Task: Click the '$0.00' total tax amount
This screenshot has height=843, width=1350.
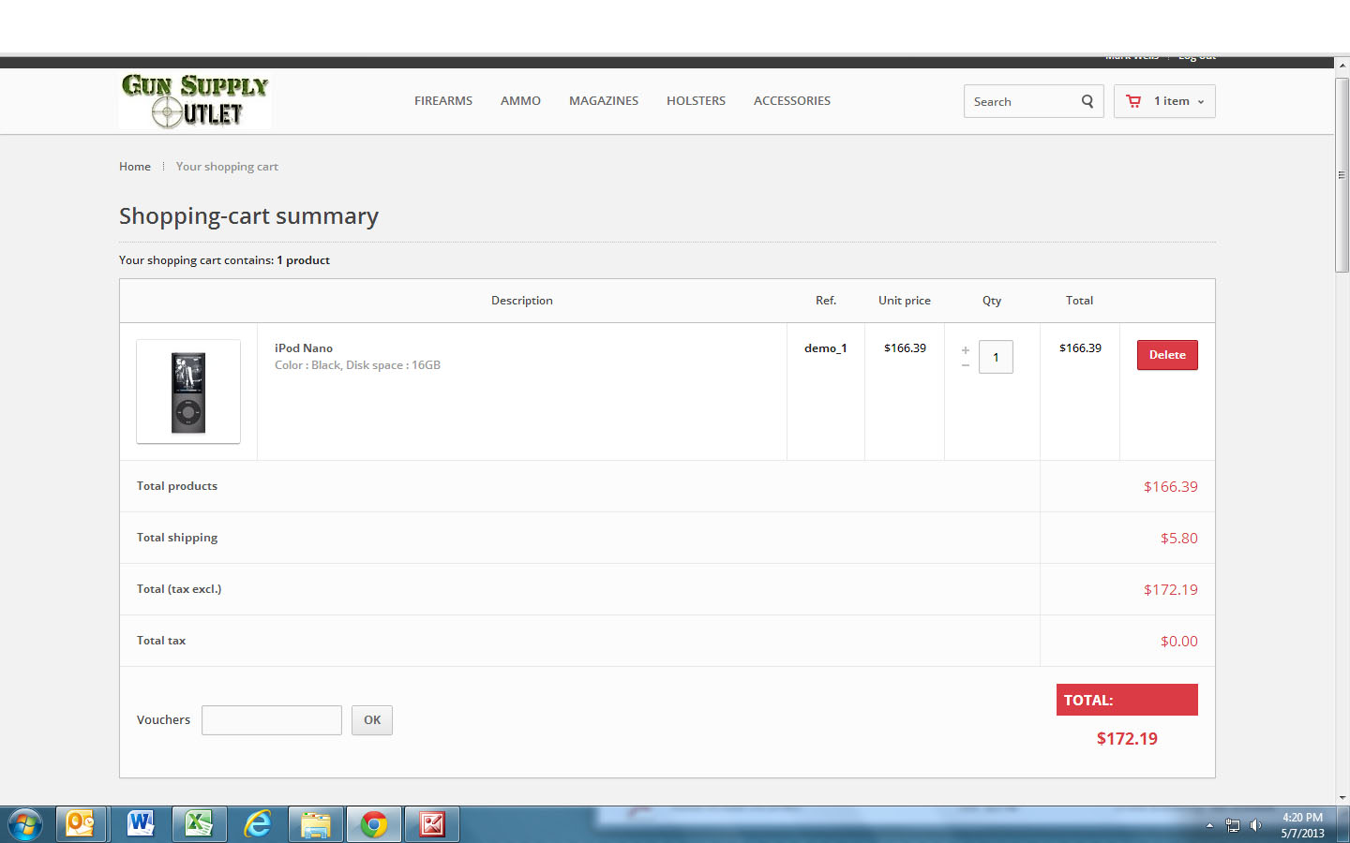Action: pos(1179,641)
